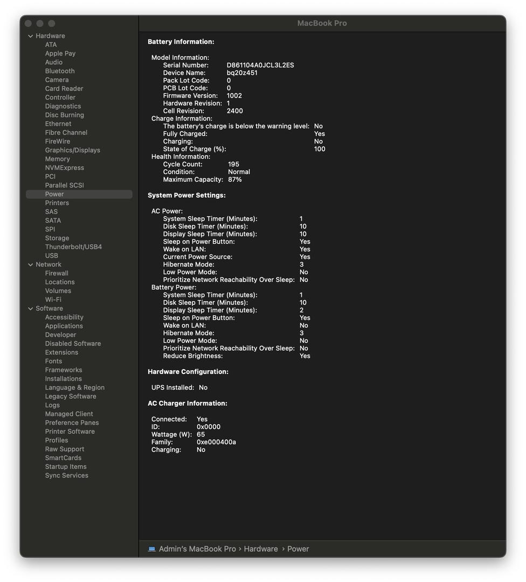
Task: Open the SPI item
Action: pos(50,230)
